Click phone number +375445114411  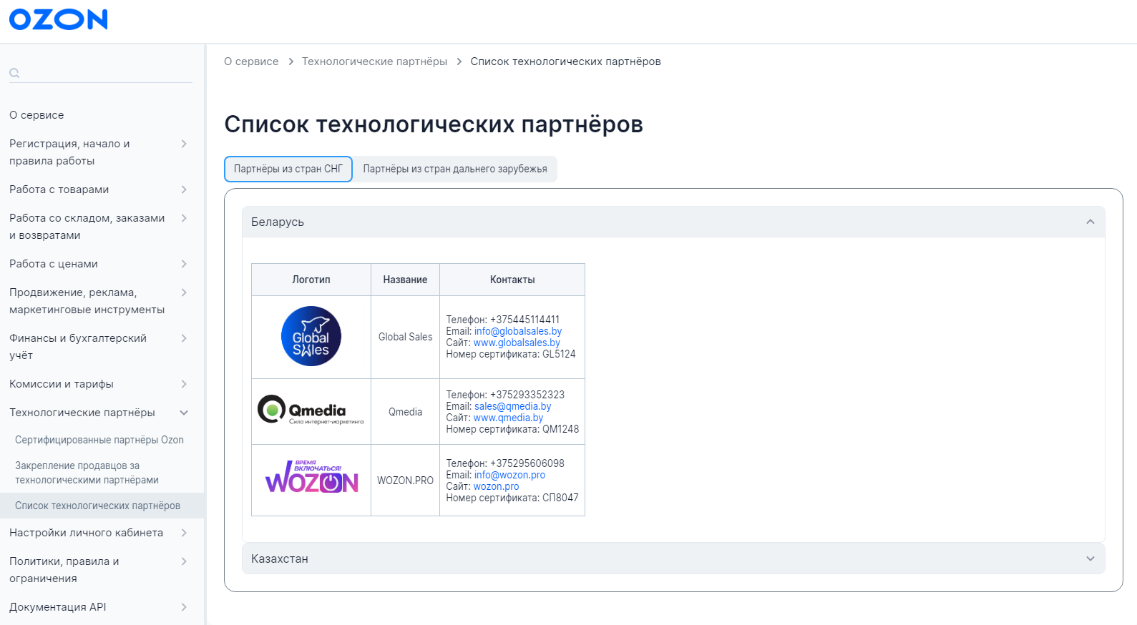point(524,320)
